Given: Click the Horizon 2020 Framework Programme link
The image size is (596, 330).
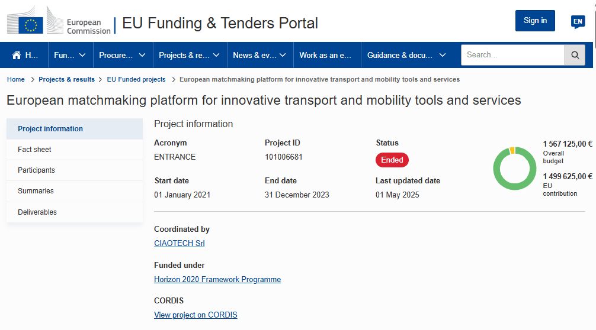Looking at the screenshot, I should [217, 279].
